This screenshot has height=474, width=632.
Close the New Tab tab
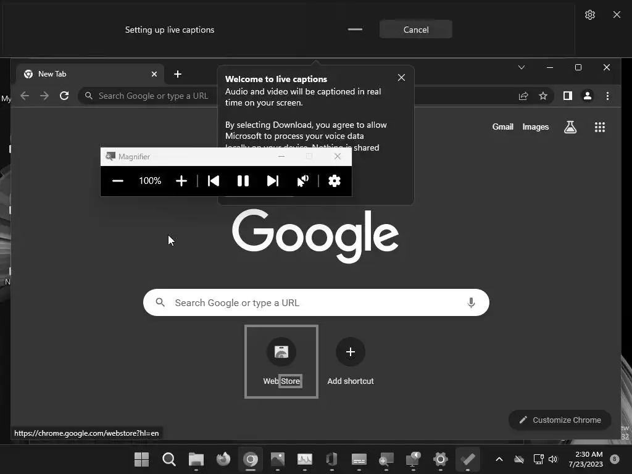click(154, 74)
